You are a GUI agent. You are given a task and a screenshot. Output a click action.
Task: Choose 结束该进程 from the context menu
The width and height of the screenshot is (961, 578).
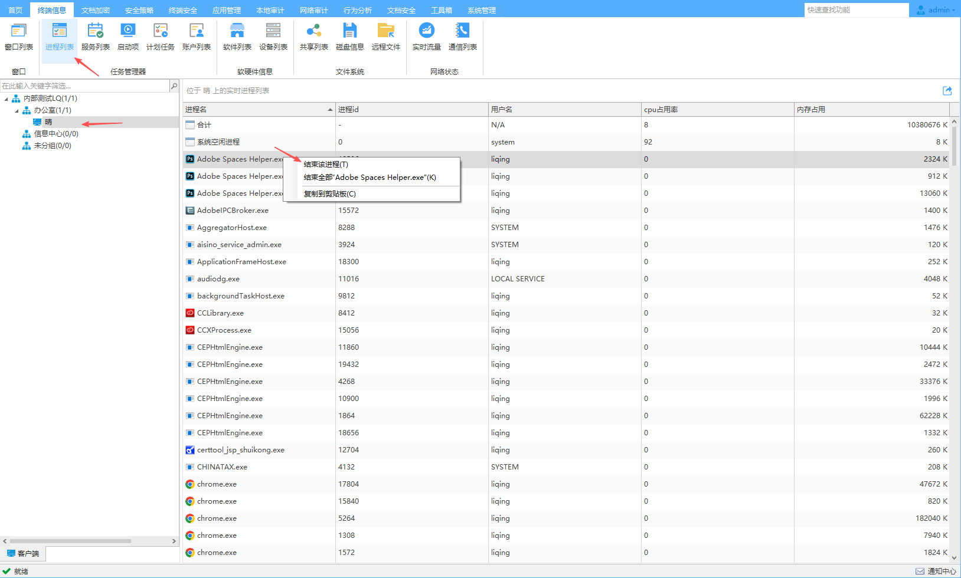coord(326,165)
